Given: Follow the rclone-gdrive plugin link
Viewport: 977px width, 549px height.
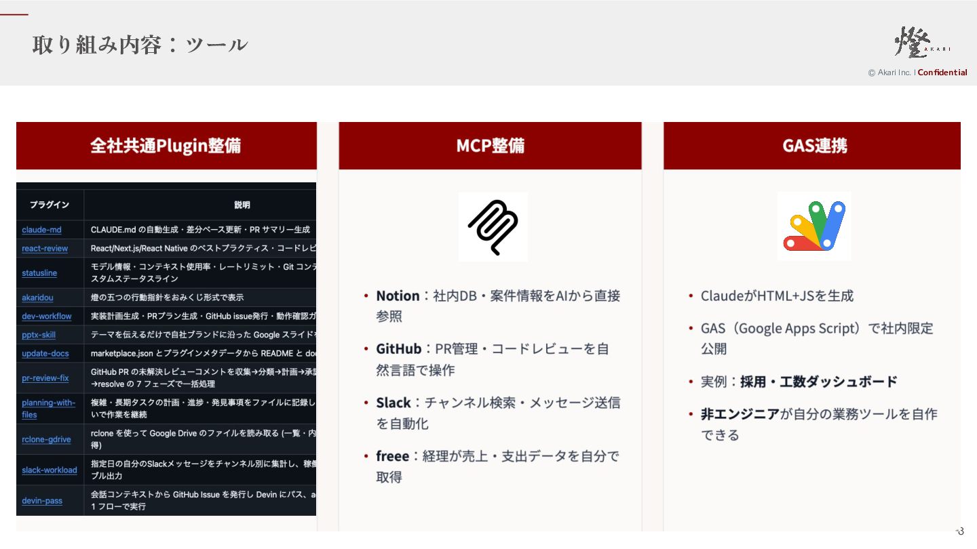Looking at the screenshot, I should pos(46,439).
